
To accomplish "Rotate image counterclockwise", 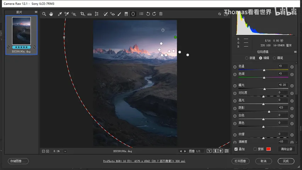I will click(148, 14).
